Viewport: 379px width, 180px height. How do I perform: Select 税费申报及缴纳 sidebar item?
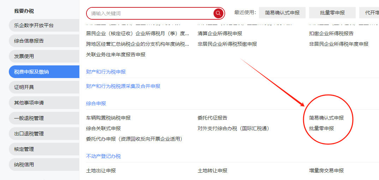[31, 72]
